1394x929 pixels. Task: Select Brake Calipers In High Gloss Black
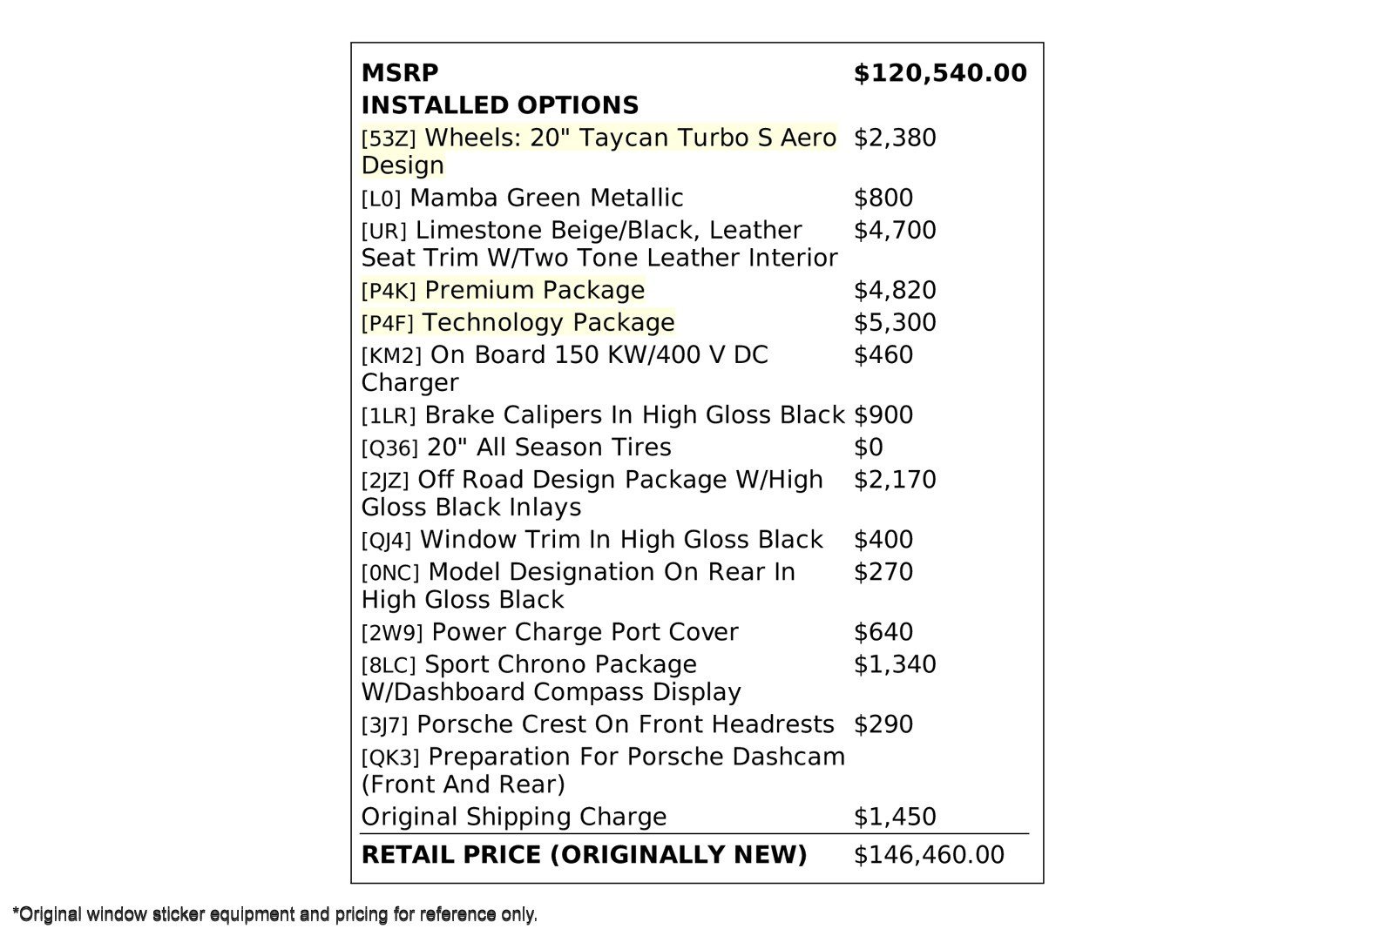coord(603,415)
